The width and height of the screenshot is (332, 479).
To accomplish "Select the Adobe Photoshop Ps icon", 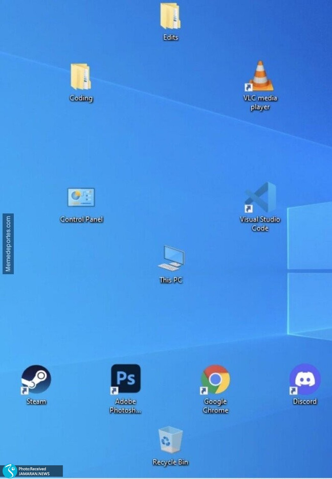I will pos(126,379).
